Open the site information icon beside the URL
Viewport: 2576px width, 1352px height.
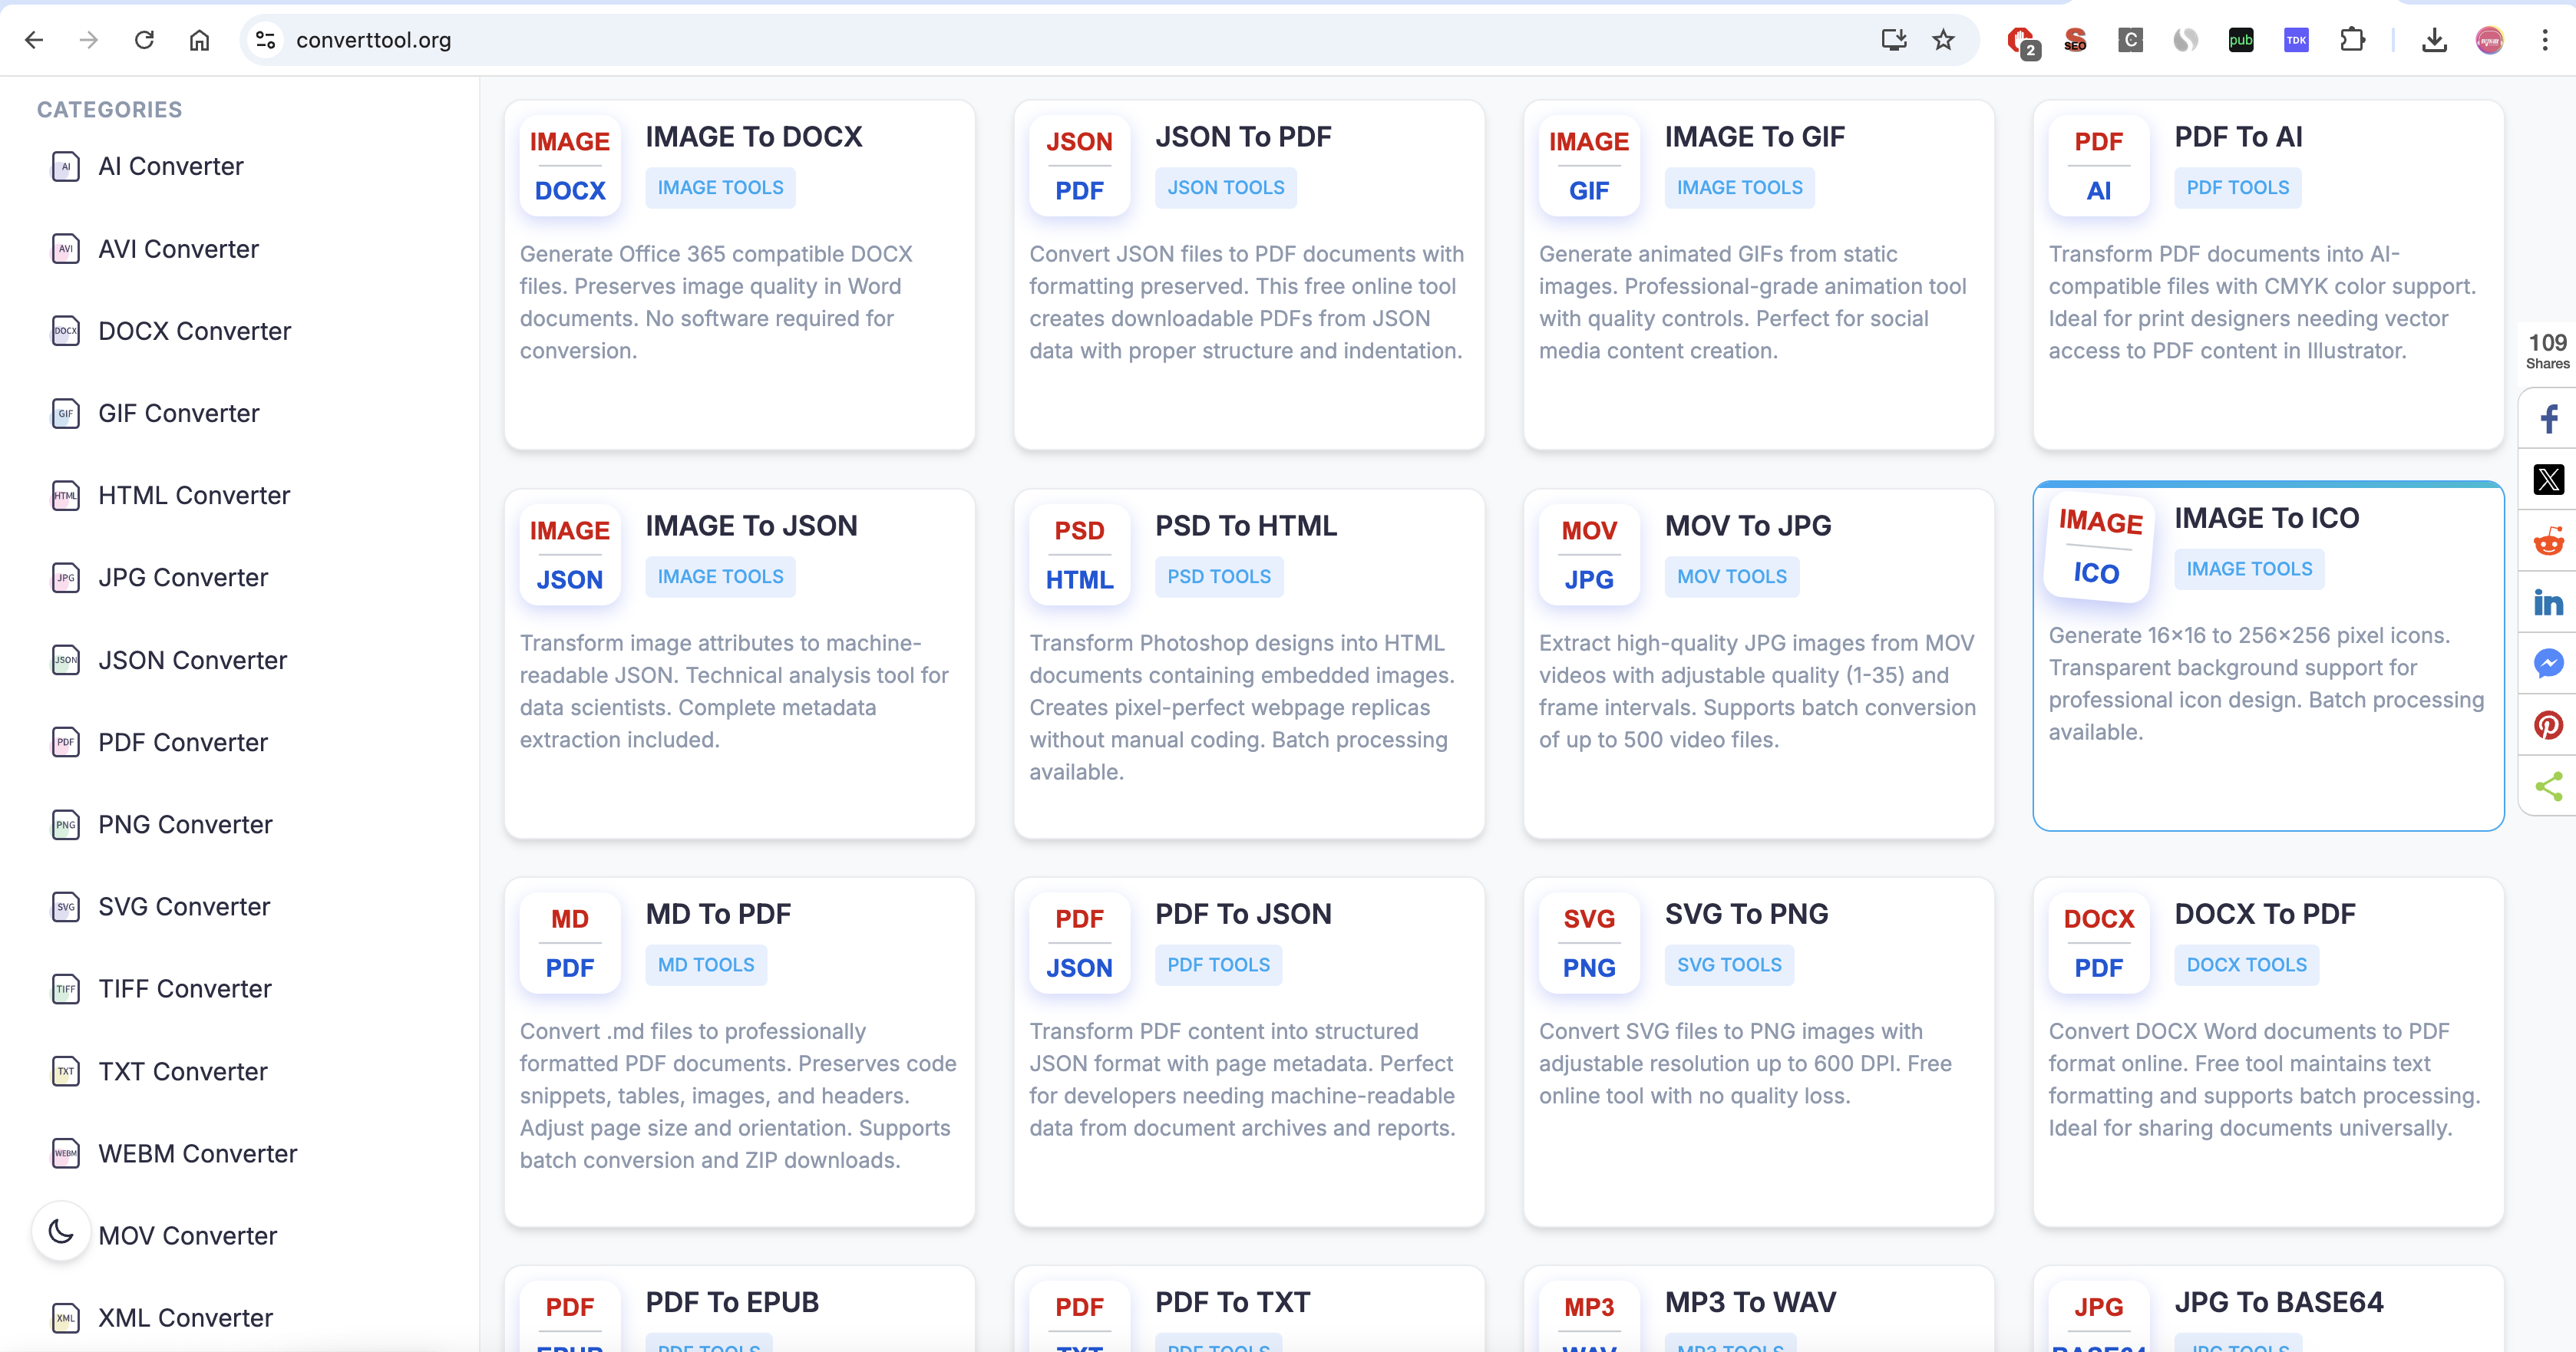265,40
